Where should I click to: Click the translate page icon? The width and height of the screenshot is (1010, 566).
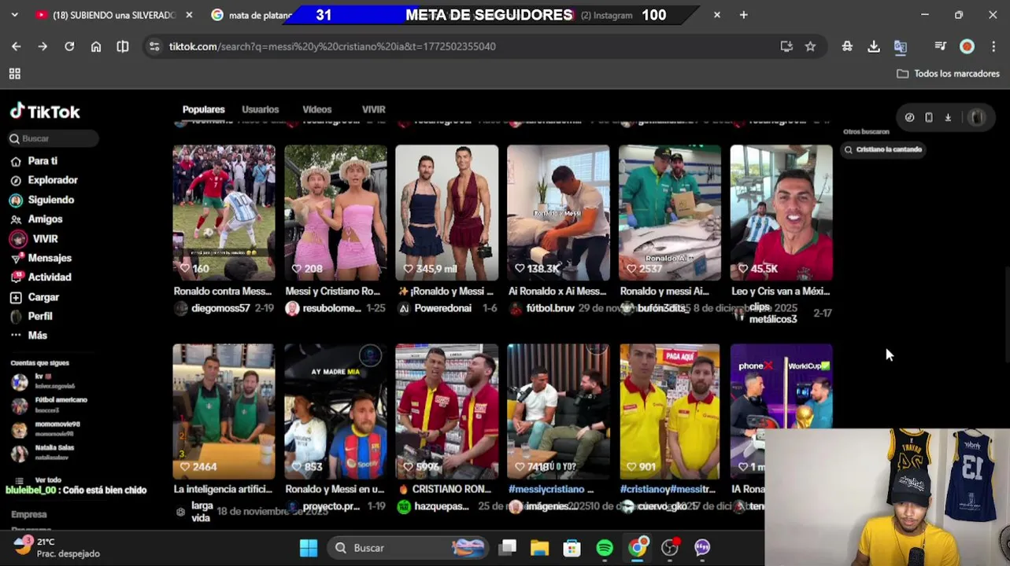pos(901,46)
